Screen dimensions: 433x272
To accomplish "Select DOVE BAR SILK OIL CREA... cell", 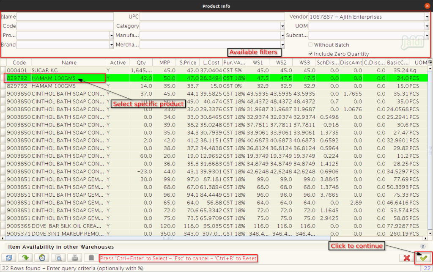I will pyautogui.click(x=69, y=226).
